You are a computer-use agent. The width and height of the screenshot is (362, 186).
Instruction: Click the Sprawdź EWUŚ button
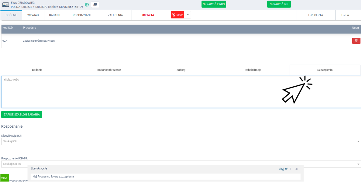pos(214,4)
